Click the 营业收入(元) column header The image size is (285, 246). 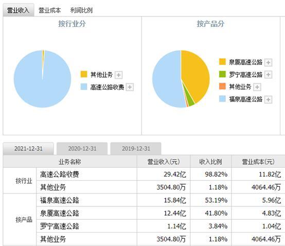164,162
